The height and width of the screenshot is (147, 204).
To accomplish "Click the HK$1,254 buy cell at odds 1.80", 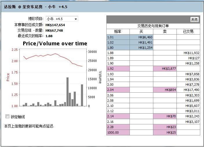I will [x=141, y=48].
